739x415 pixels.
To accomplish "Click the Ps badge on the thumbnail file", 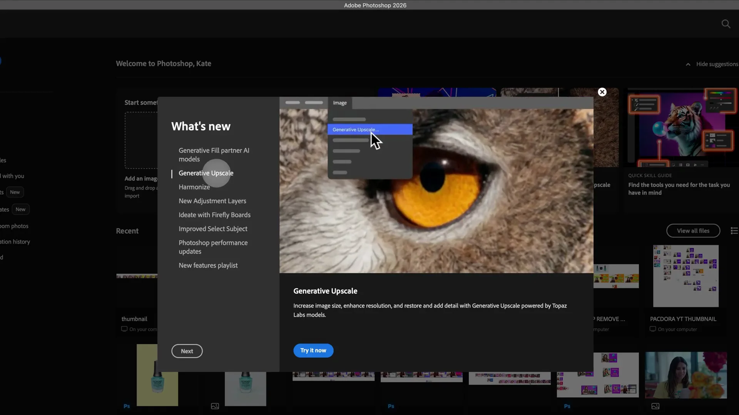I will (x=126, y=406).
